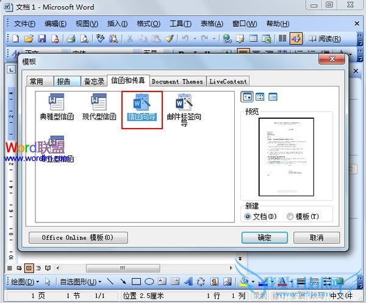Switch to reading layout view button
366x303 pixels.
coord(48,268)
